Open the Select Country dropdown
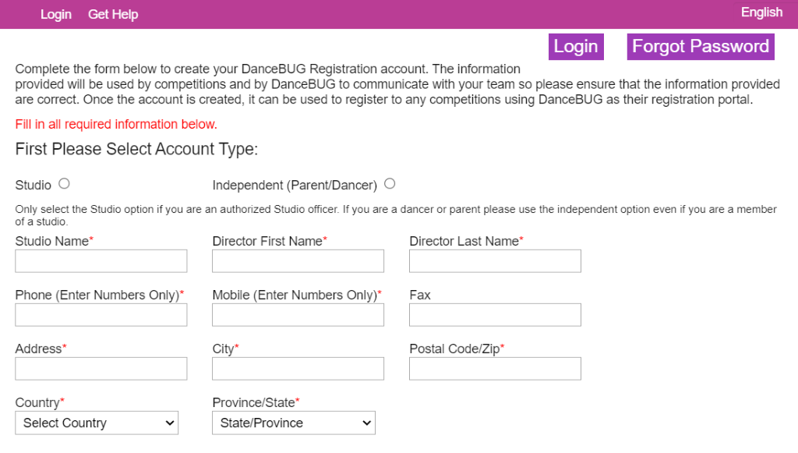The image size is (798, 453). 97,423
